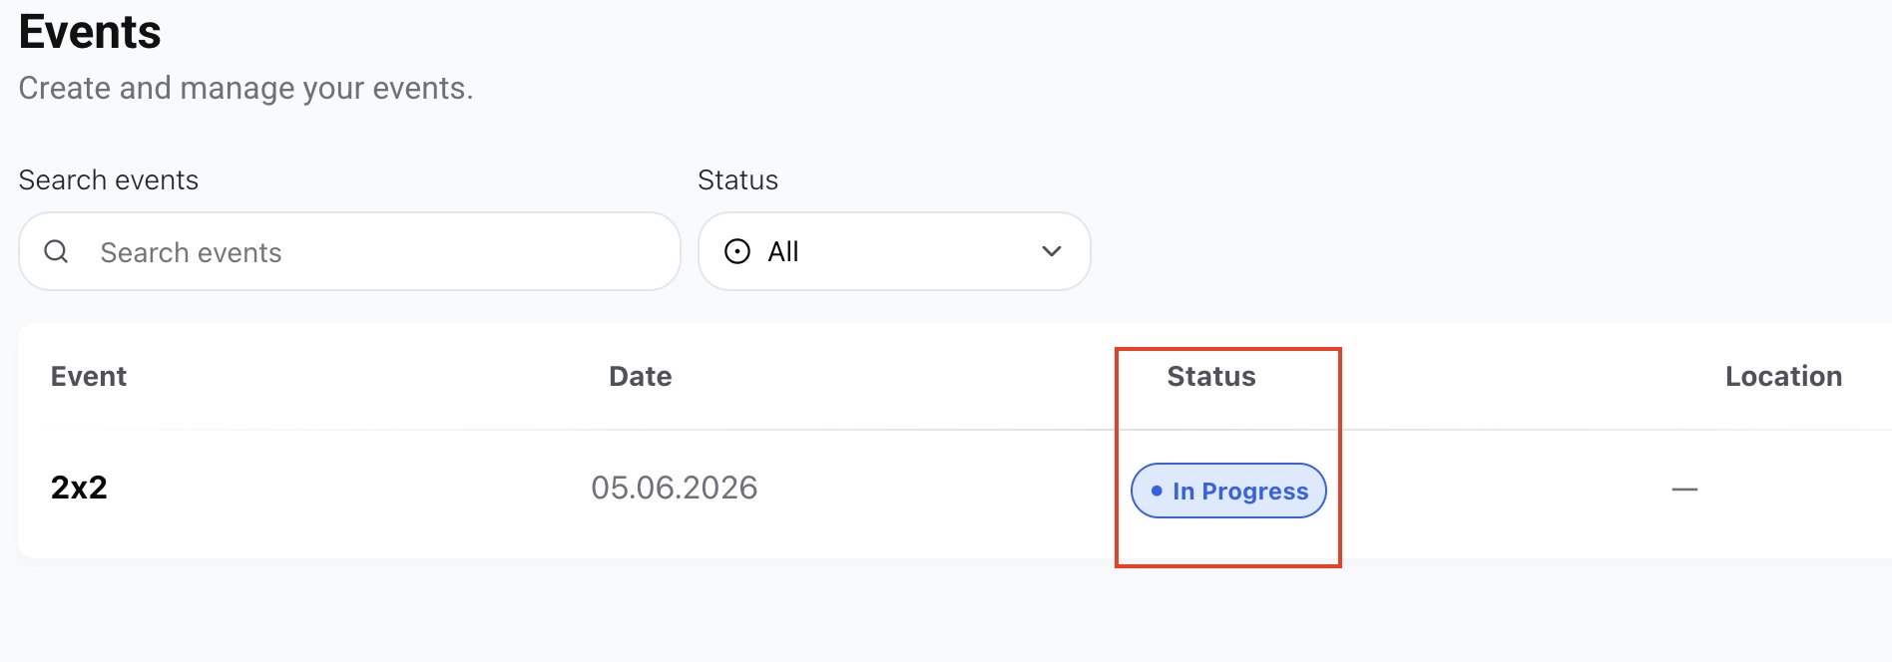The height and width of the screenshot is (662, 1892).
Task: Open the 2x2 event
Action: coord(79,488)
